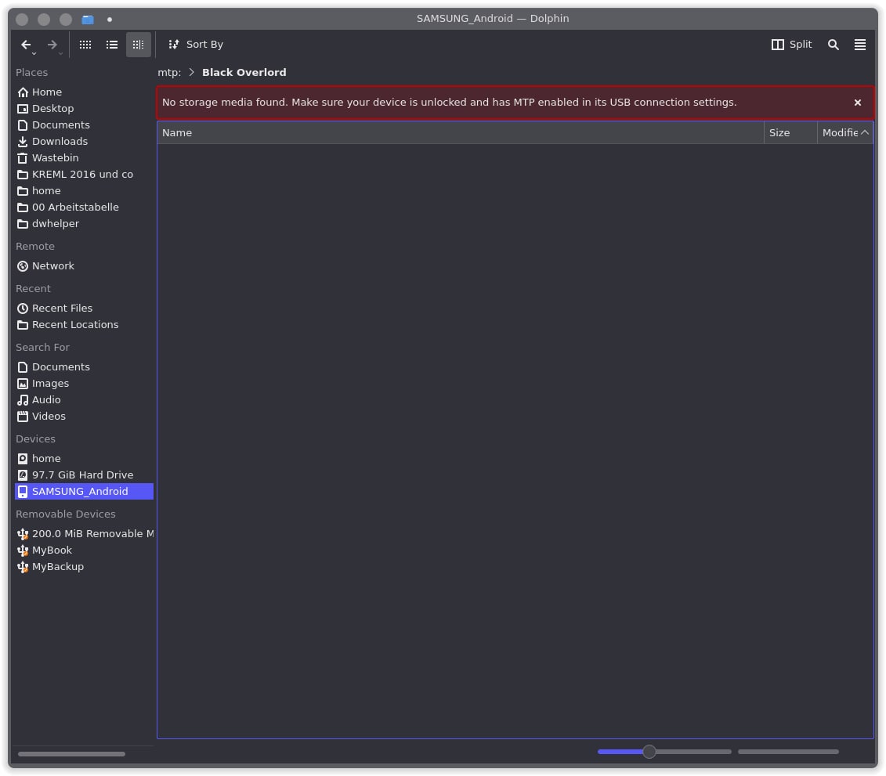Open 00 Arbeitstabelle folder

[84, 208]
